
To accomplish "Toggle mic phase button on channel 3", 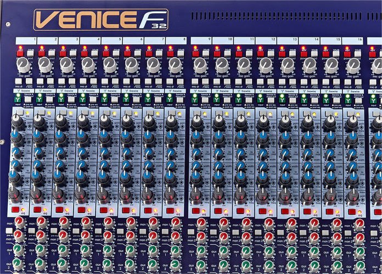I will click(x=61, y=81).
